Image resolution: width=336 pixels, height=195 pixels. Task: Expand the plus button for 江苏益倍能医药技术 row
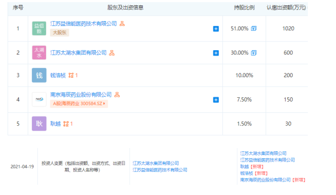tap(216, 29)
